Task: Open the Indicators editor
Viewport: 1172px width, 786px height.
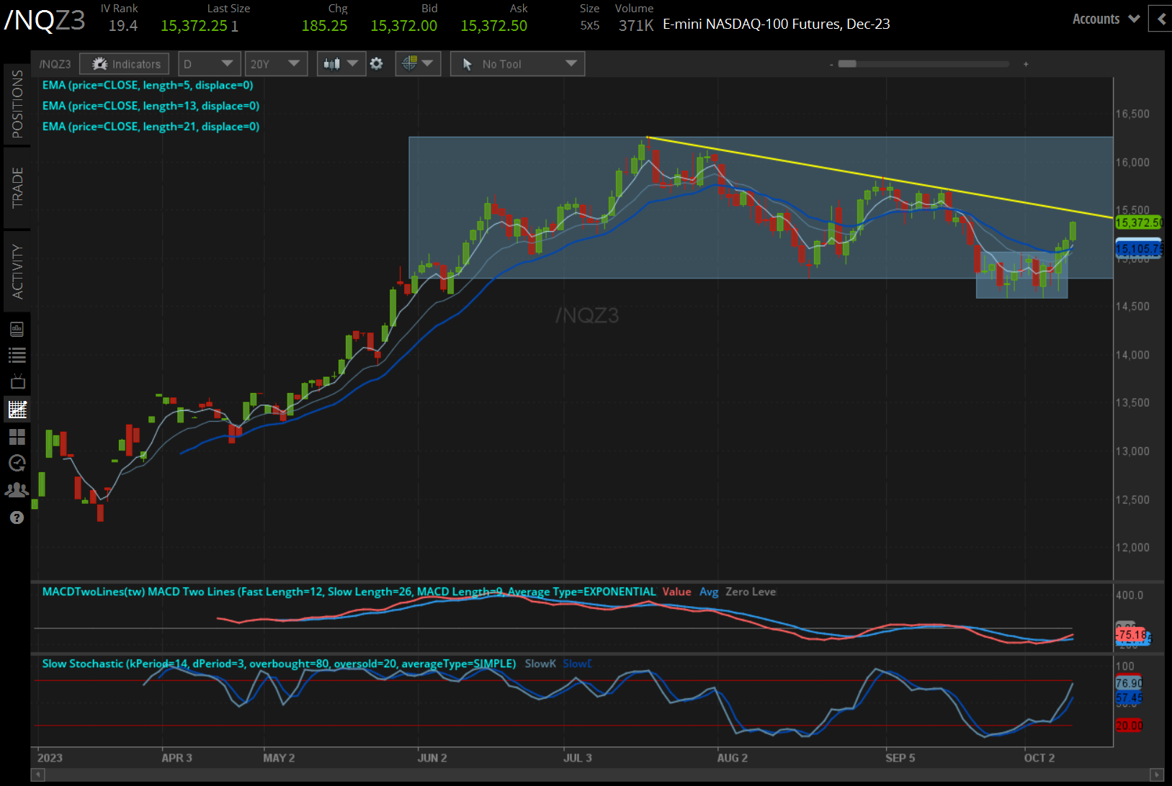Action: click(x=124, y=63)
